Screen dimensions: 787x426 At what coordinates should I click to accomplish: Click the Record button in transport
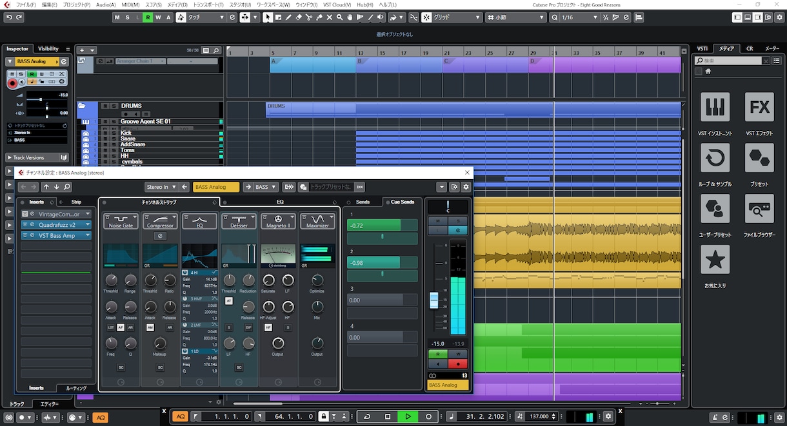point(429,417)
